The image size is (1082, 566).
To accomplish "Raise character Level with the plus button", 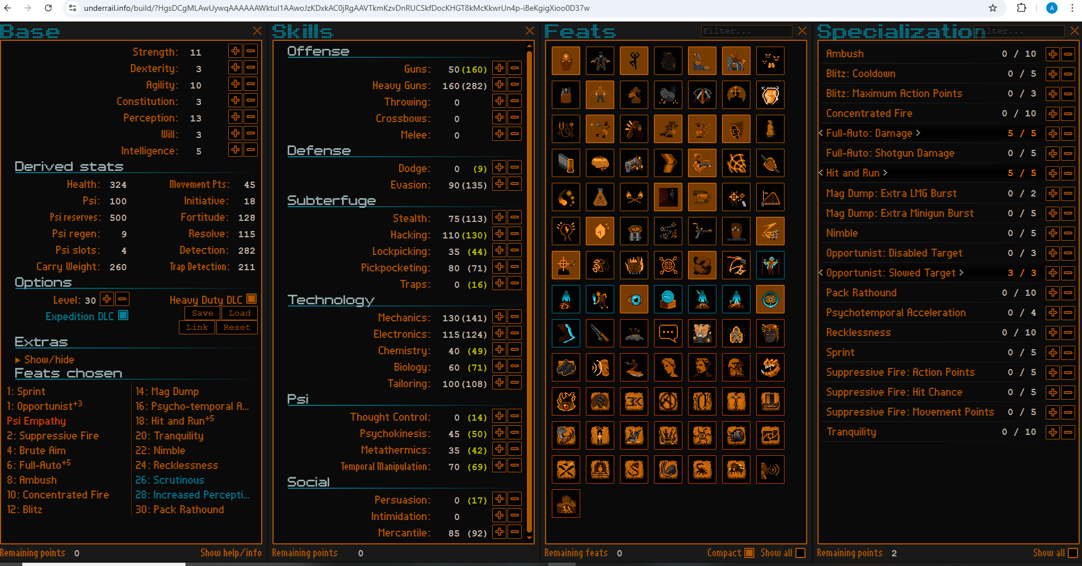I will [x=107, y=299].
